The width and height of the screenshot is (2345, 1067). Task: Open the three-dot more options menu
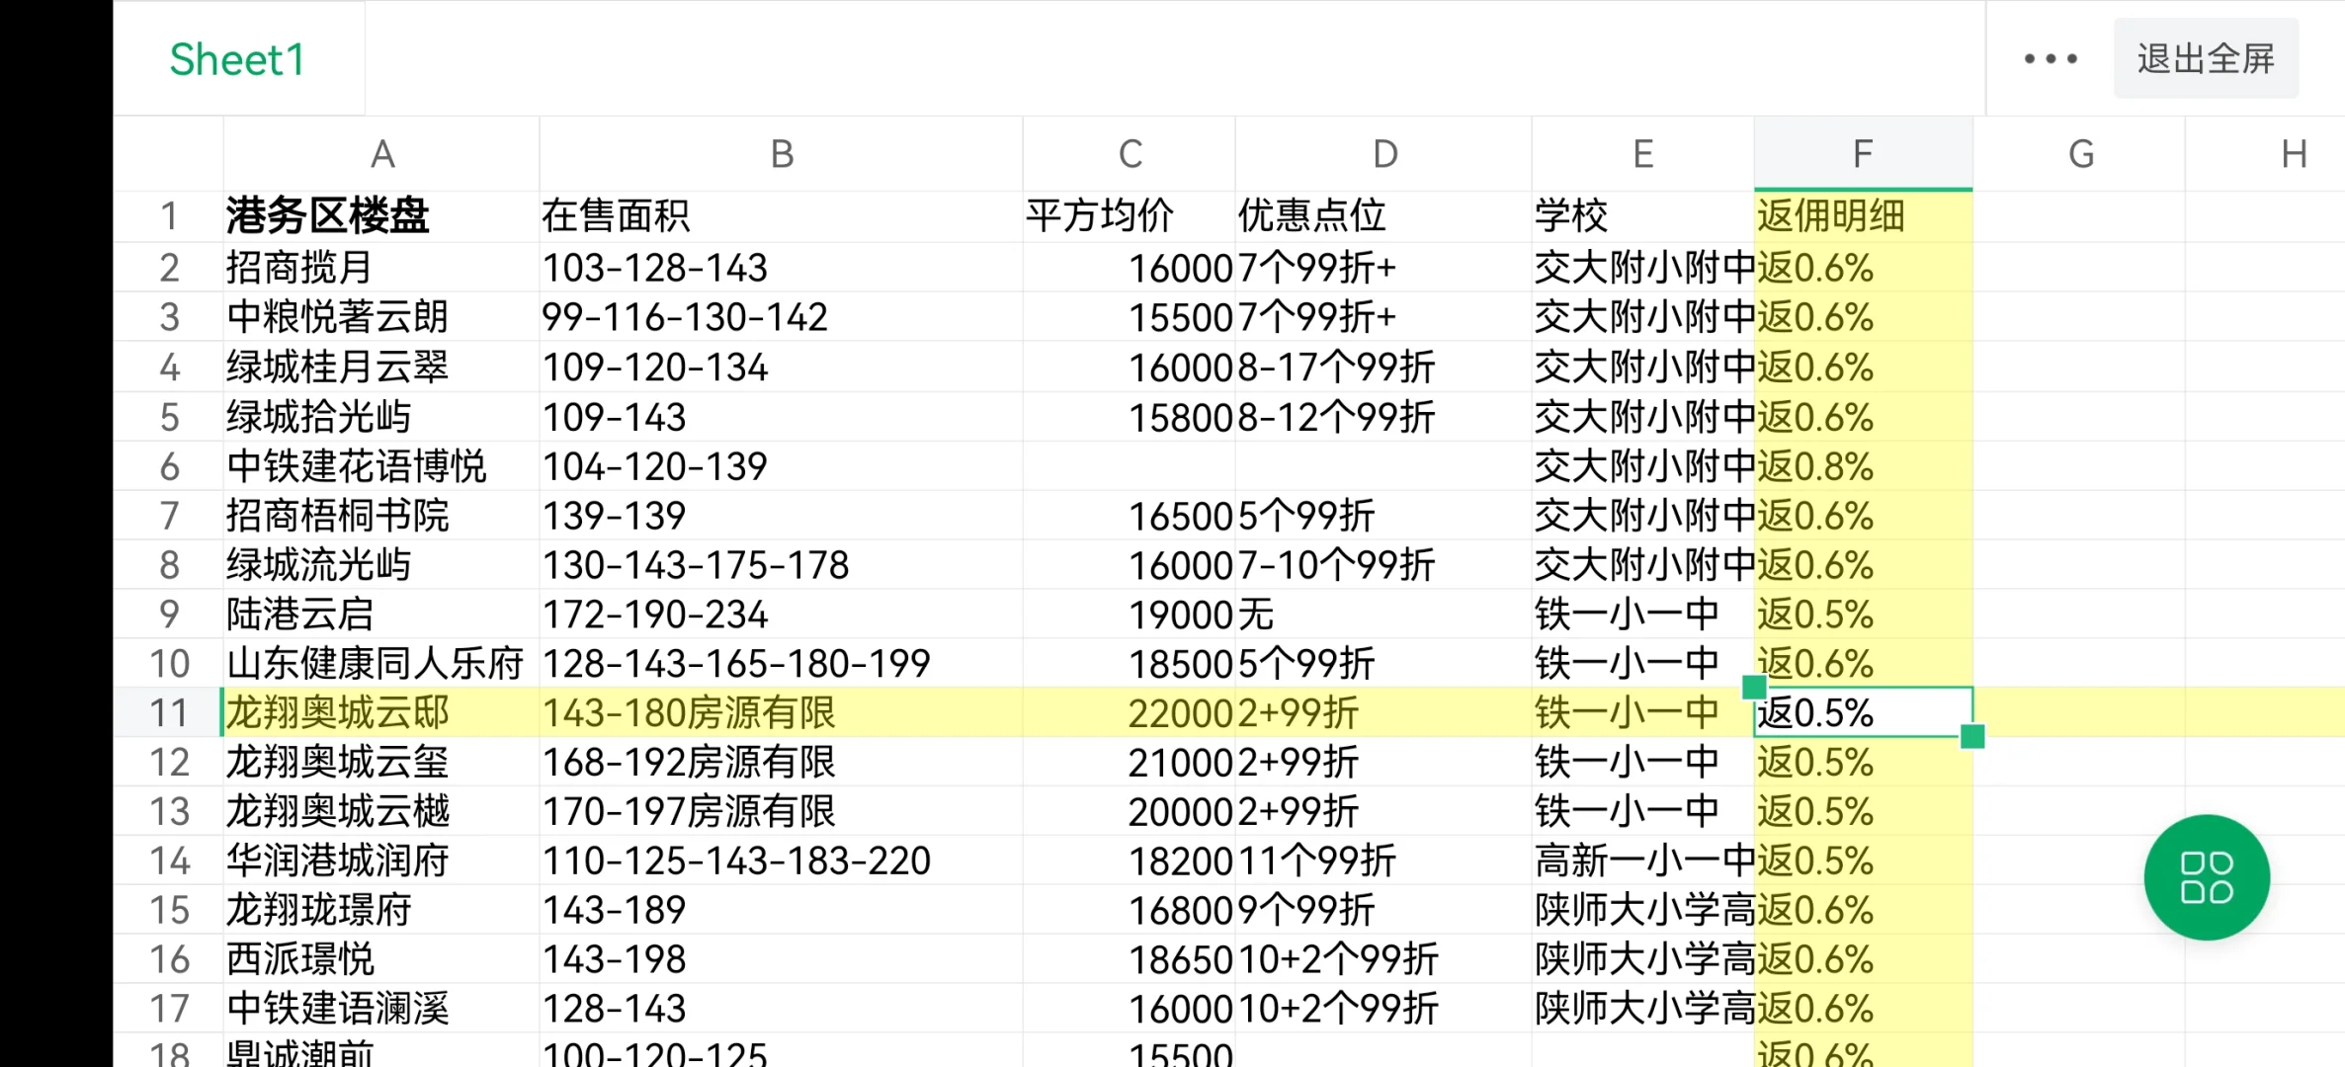coord(2051,59)
